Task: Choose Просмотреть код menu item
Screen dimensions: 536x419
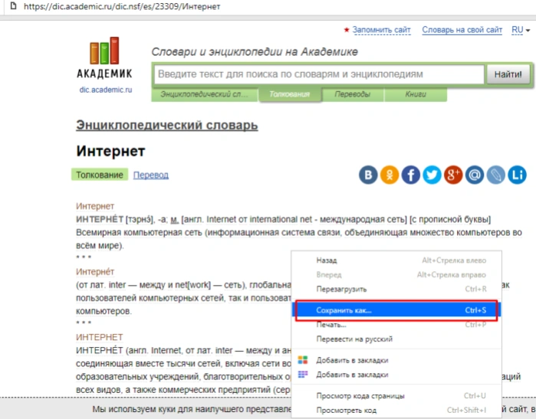Action: [x=396, y=410]
